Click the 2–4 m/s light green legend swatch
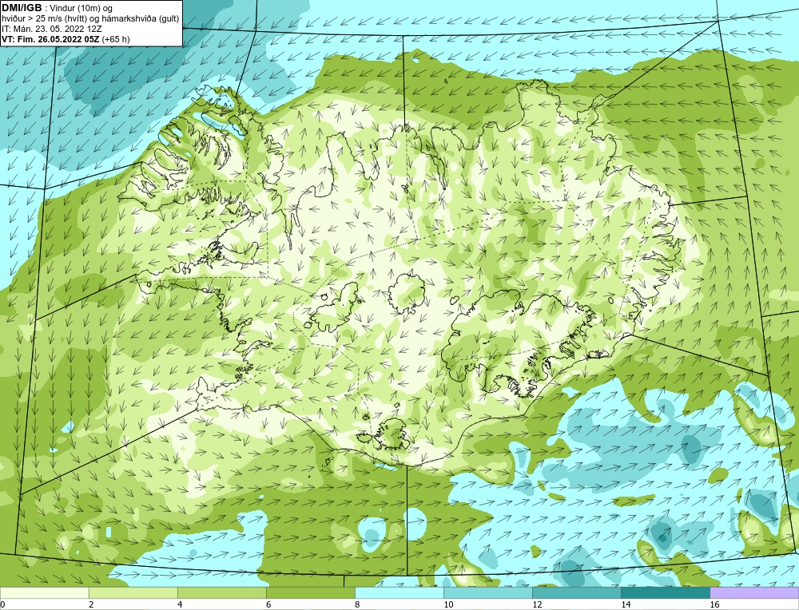Image resolution: width=799 pixels, height=610 pixels. pyautogui.click(x=133, y=592)
